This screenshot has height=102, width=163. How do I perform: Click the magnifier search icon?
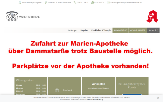click(156, 30)
